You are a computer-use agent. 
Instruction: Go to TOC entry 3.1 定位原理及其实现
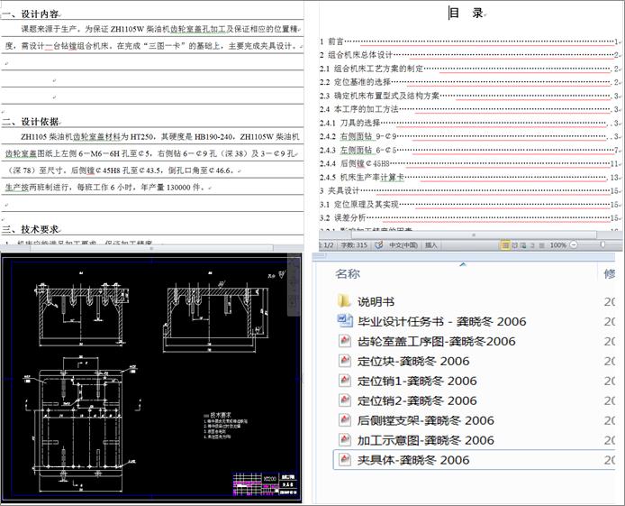tap(468, 205)
